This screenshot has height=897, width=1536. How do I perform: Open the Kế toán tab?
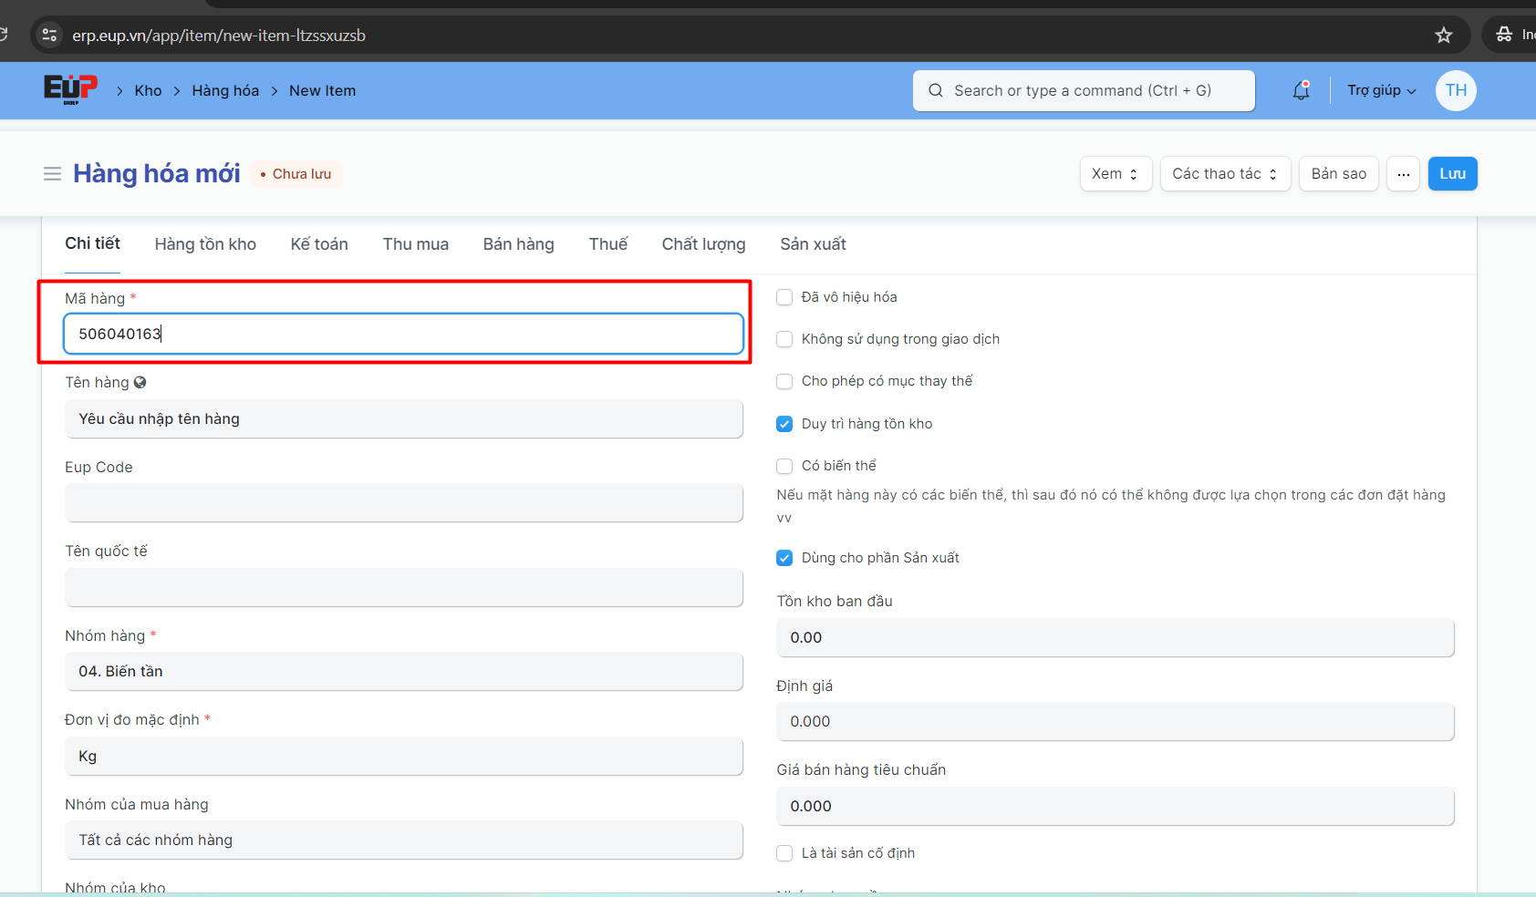319,244
